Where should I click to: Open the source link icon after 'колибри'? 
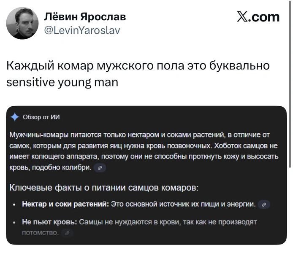[100, 168]
